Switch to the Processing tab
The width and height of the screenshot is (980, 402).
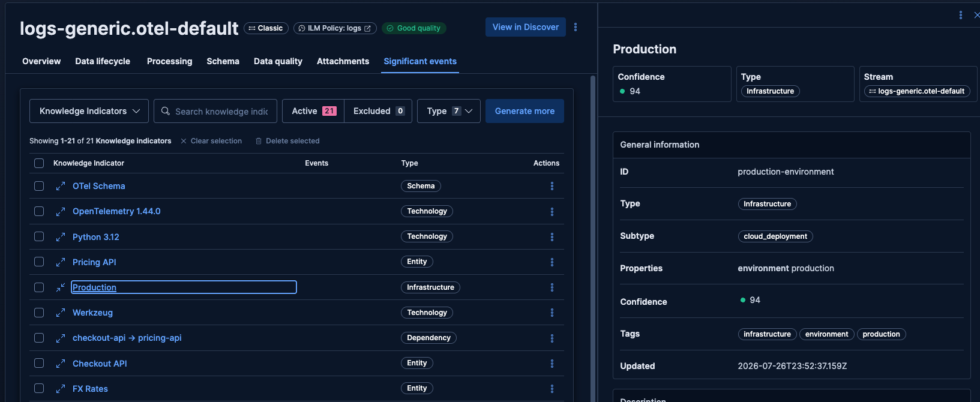(x=170, y=61)
